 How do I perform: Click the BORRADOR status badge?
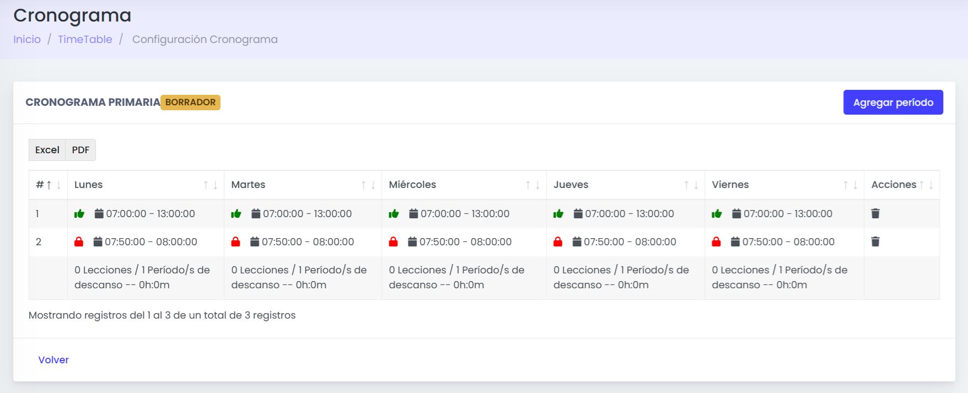[190, 103]
